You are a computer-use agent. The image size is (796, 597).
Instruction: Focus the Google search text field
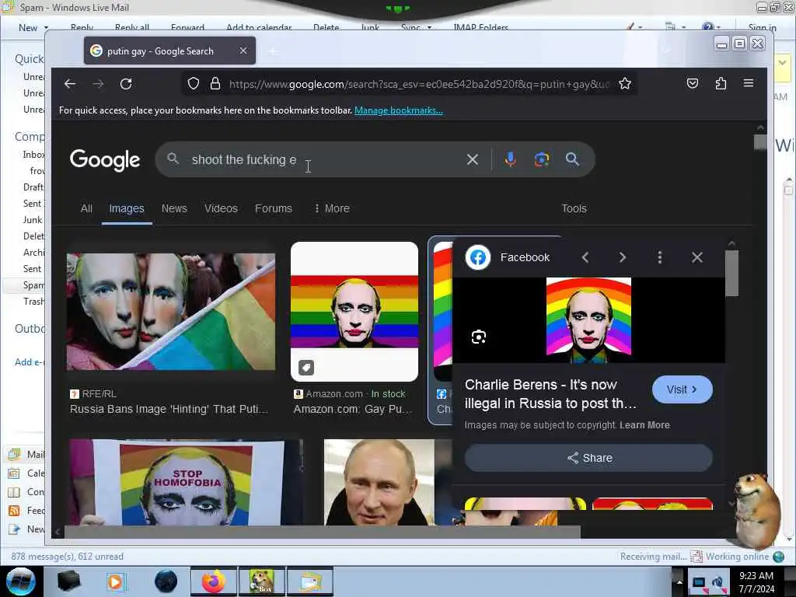325,159
